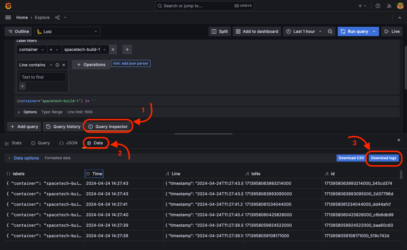Click the Run query button
The width and height of the screenshot is (407, 250).
tap(354, 31)
